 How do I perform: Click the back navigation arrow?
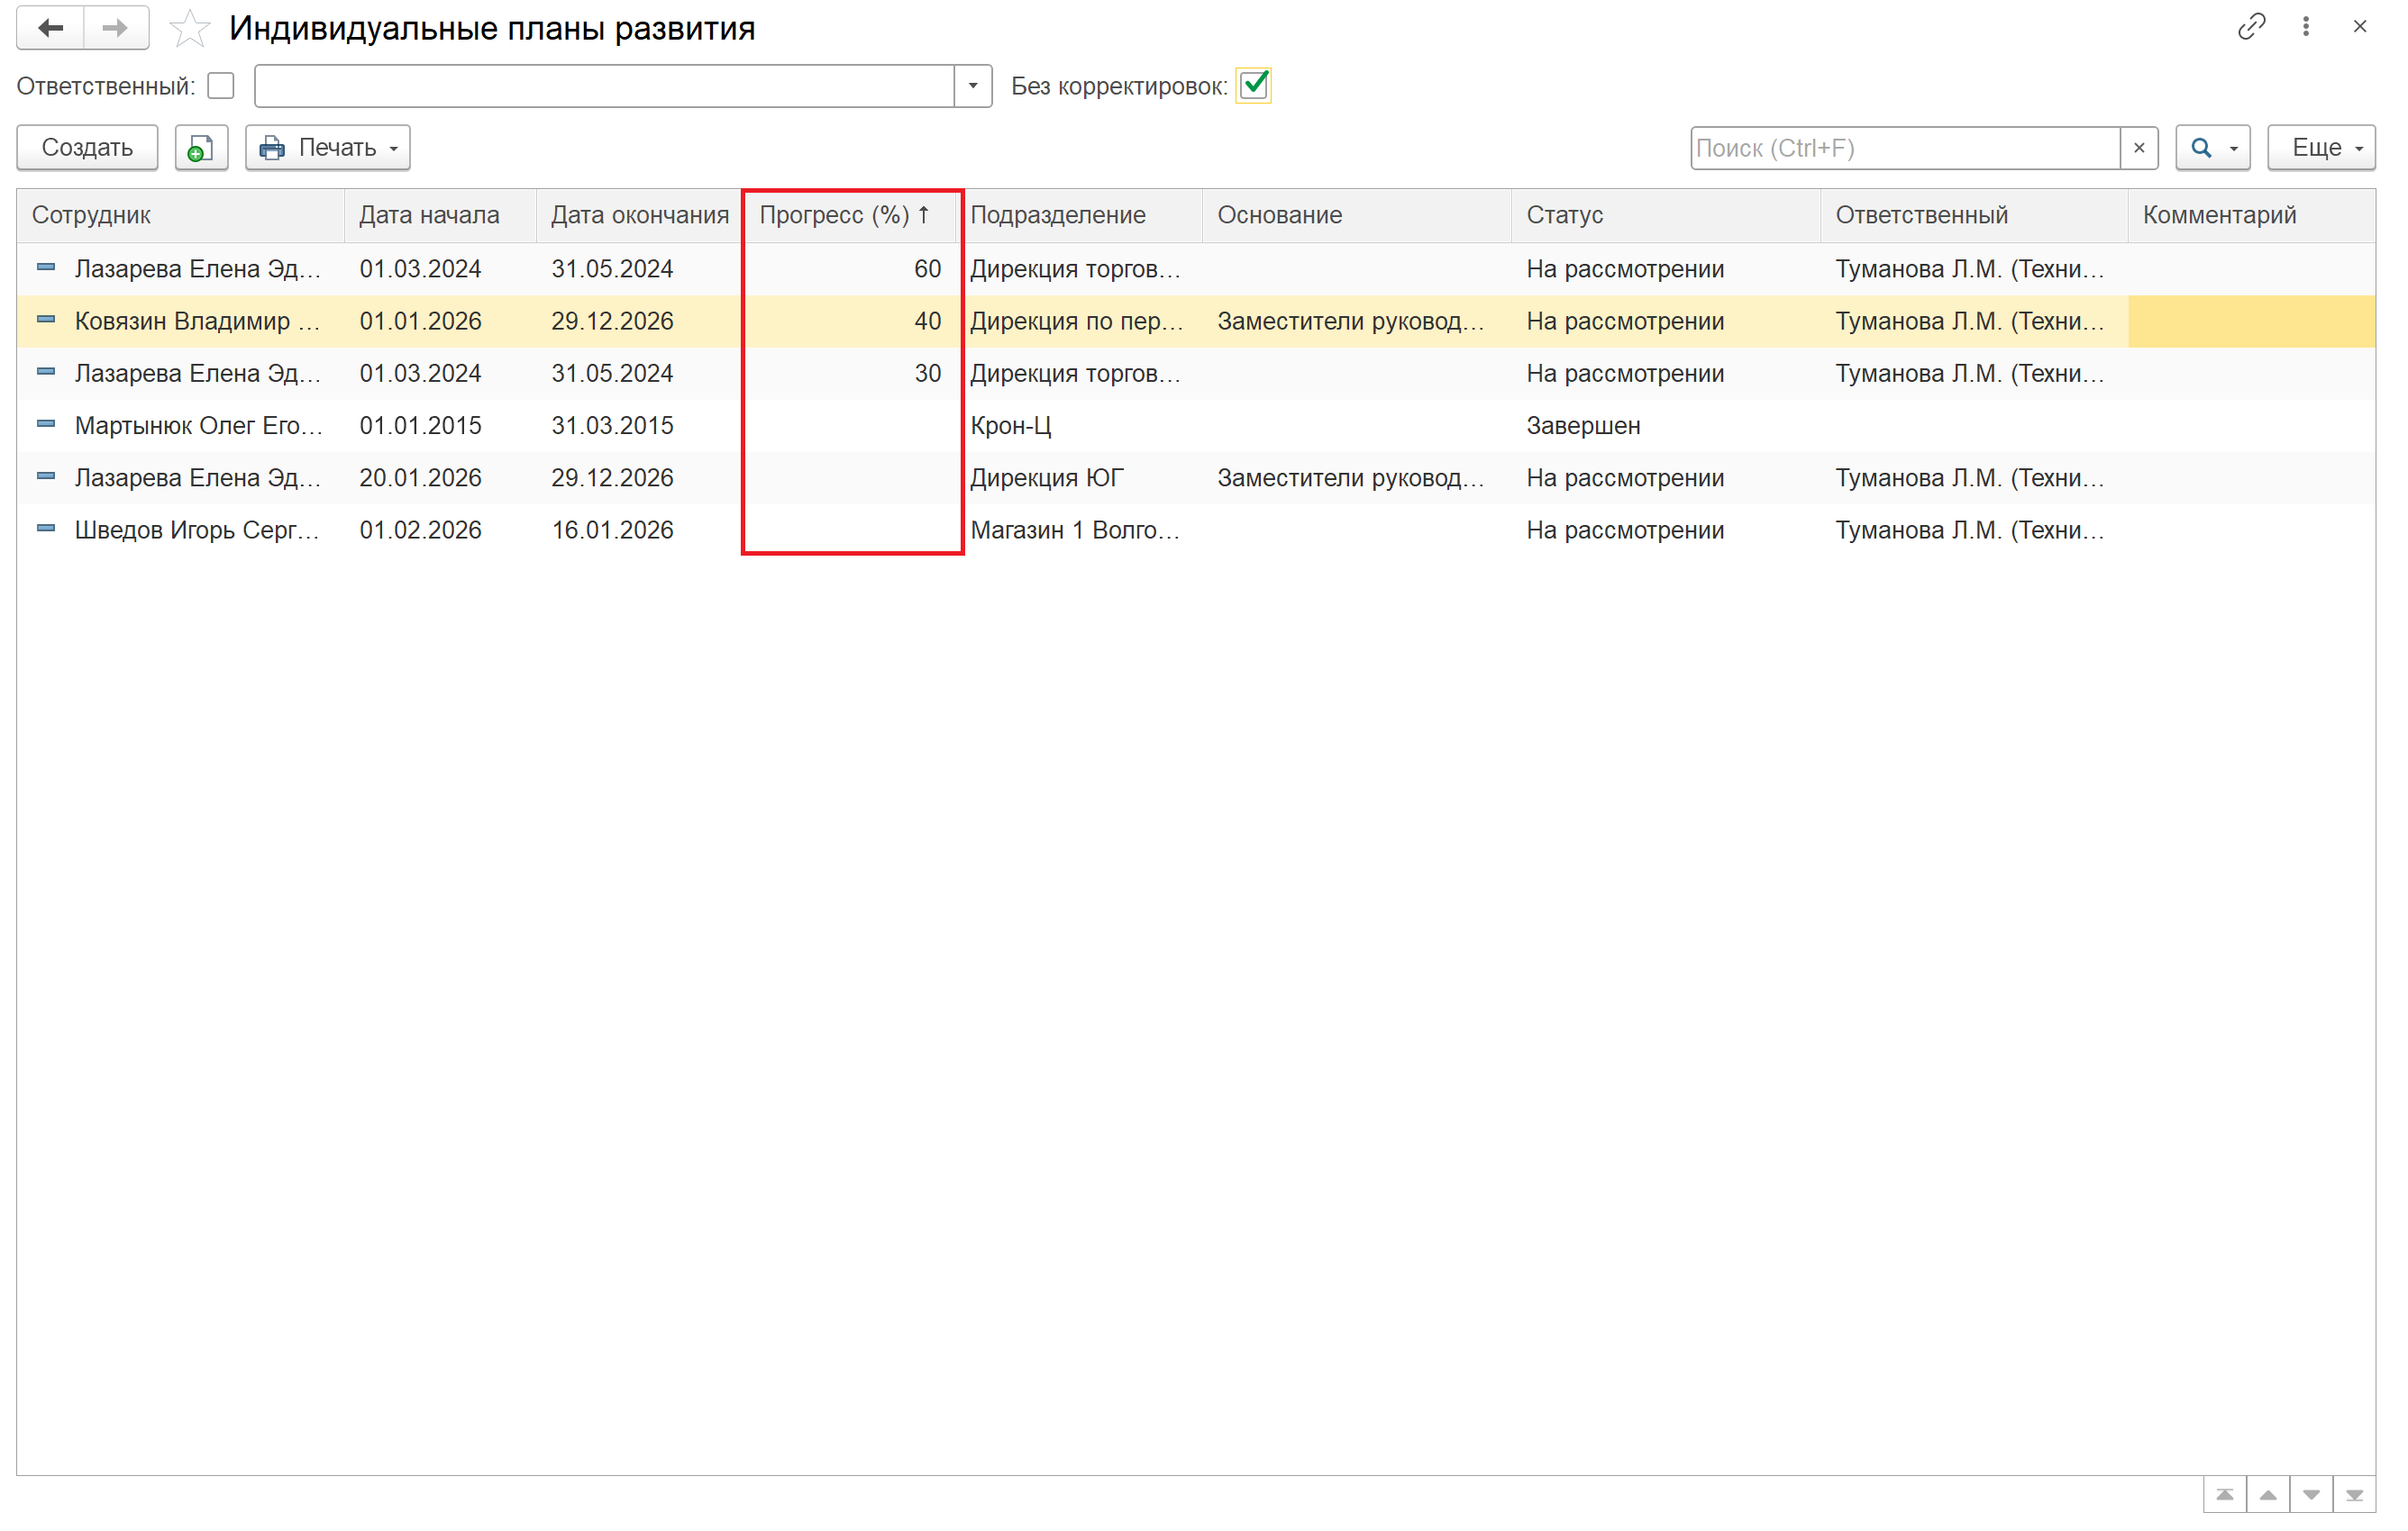(51, 28)
